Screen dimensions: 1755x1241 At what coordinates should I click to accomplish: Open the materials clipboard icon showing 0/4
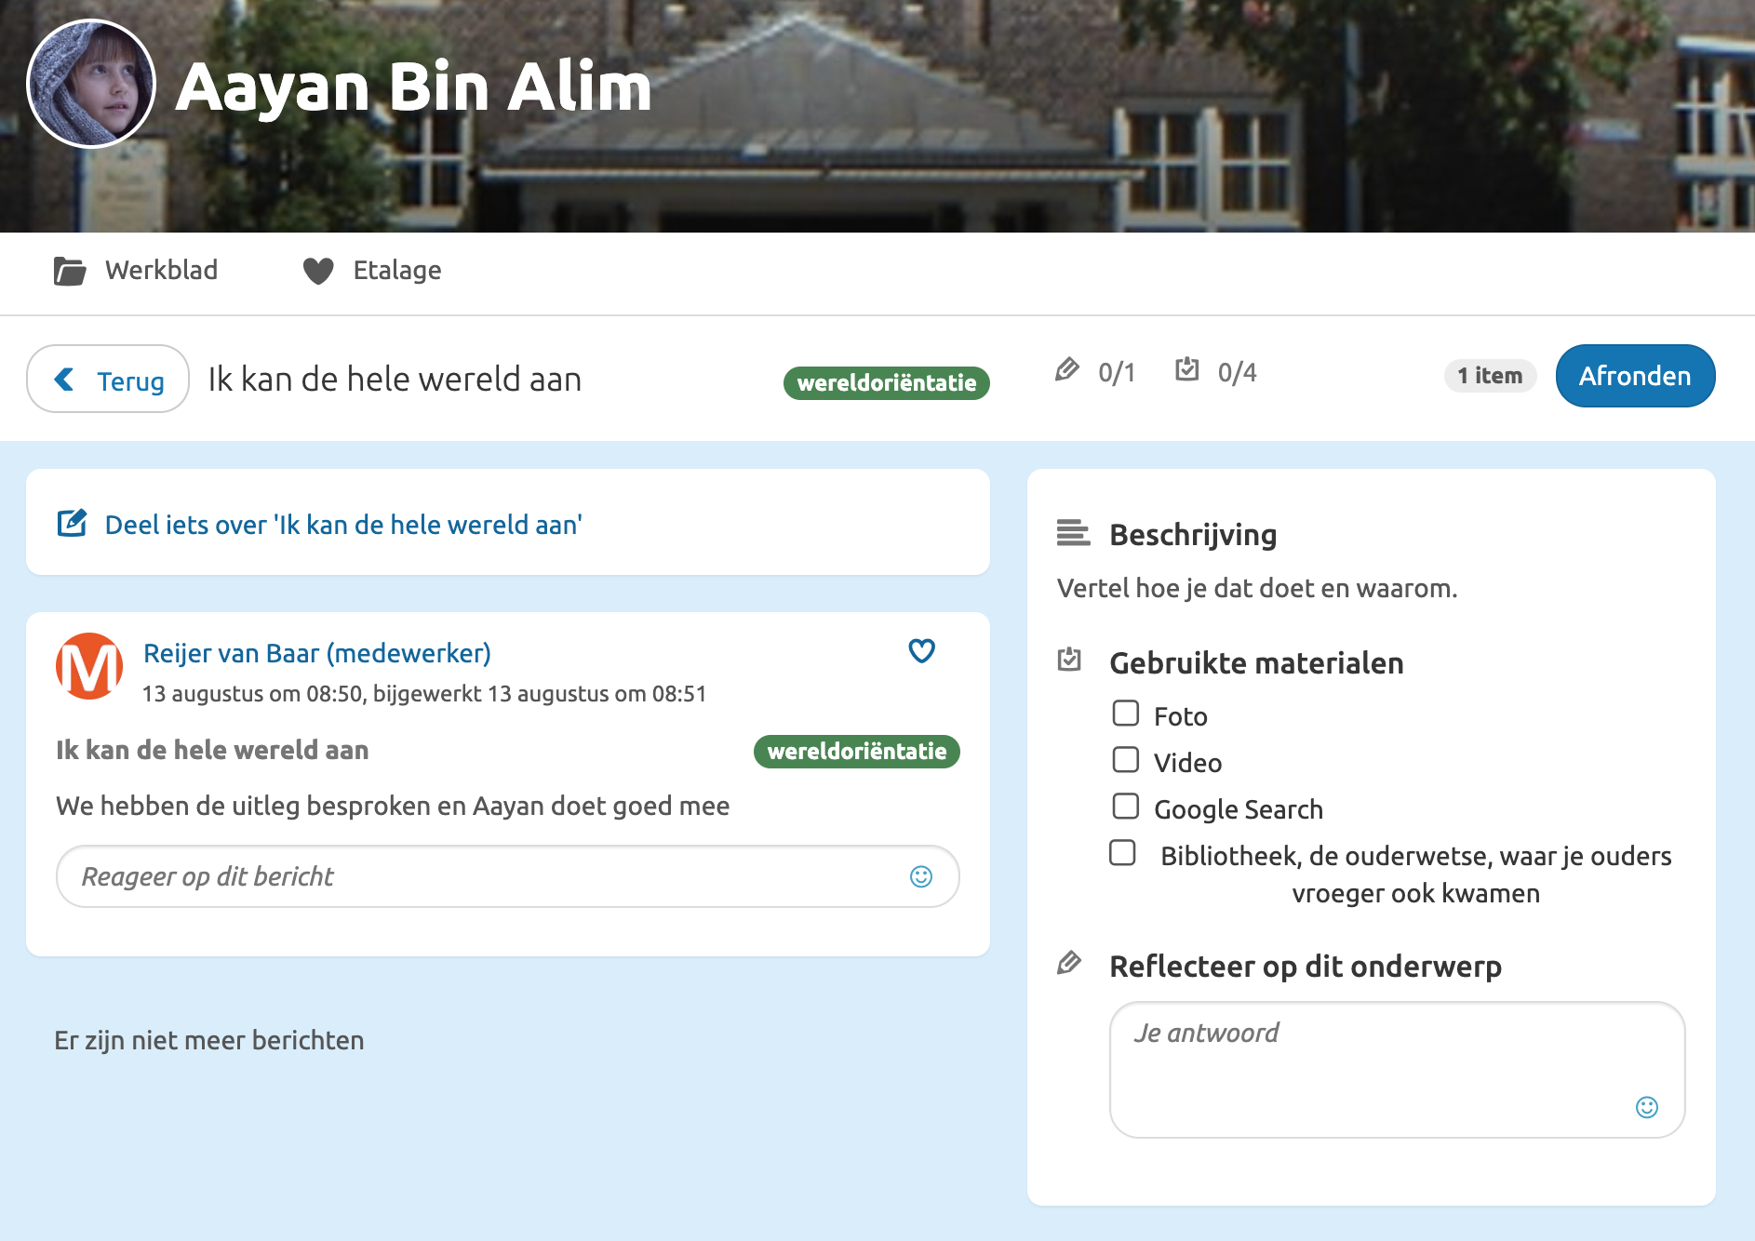tap(1187, 369)
